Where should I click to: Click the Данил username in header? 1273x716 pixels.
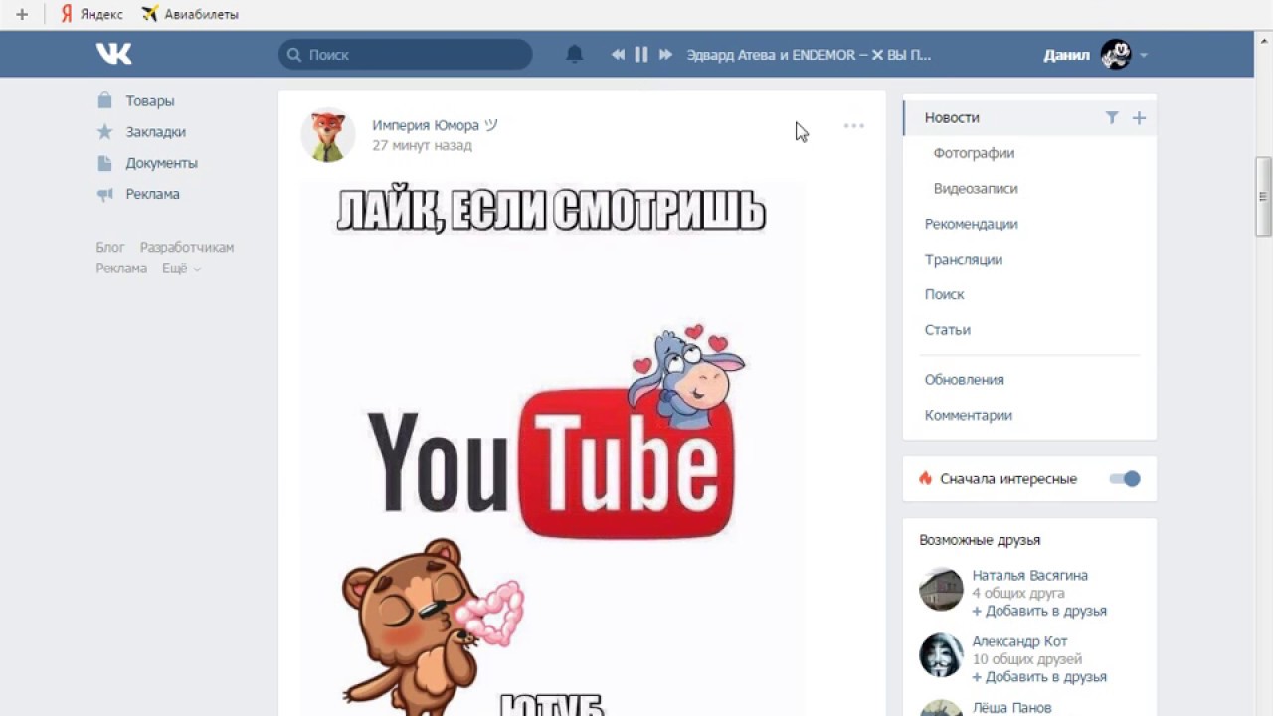1066,55
